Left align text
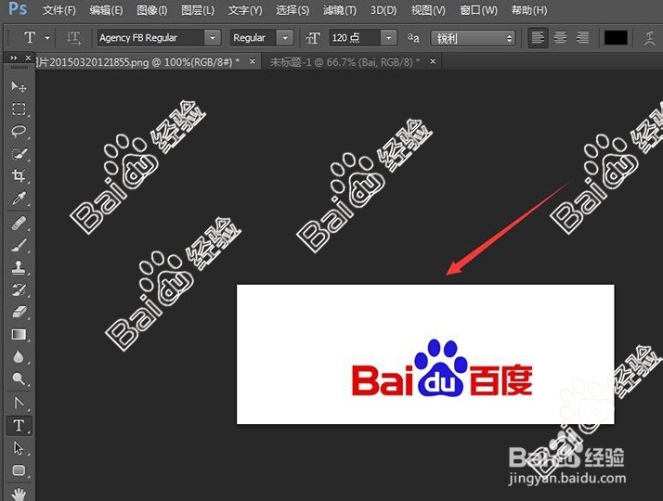Image resolution: width=663 pixels, height=501 pixels. [538, 38]
